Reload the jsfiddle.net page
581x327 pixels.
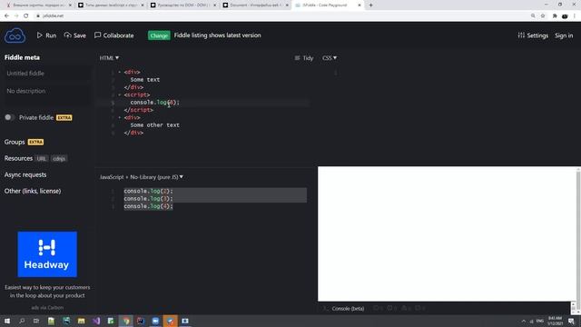click(x=26, y=15)
